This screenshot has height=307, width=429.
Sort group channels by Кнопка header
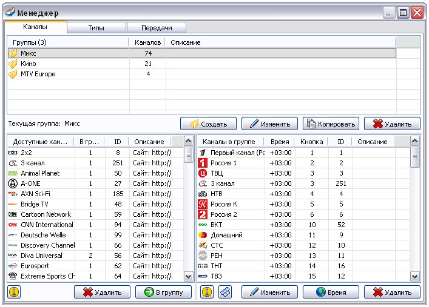312,142
